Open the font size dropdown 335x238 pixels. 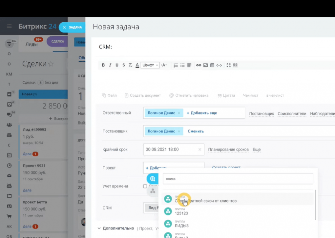pyautogui.click(x=165, y=65)
